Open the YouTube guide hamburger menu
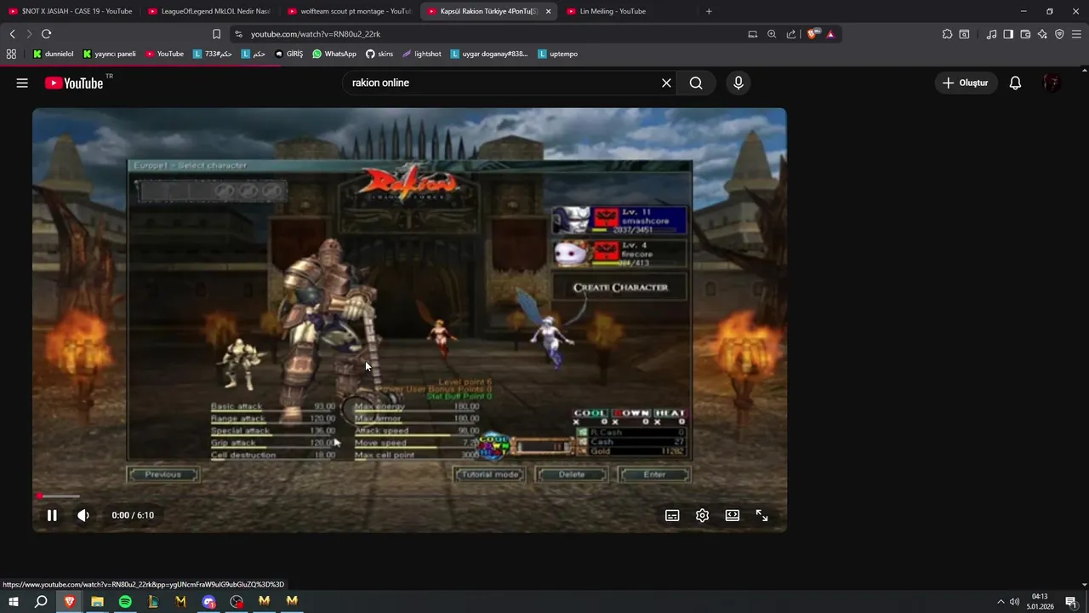The image size is (1089, 613). point(22,83)
